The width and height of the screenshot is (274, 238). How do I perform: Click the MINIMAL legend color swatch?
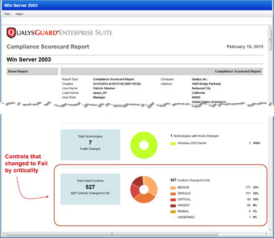point(173,211)
